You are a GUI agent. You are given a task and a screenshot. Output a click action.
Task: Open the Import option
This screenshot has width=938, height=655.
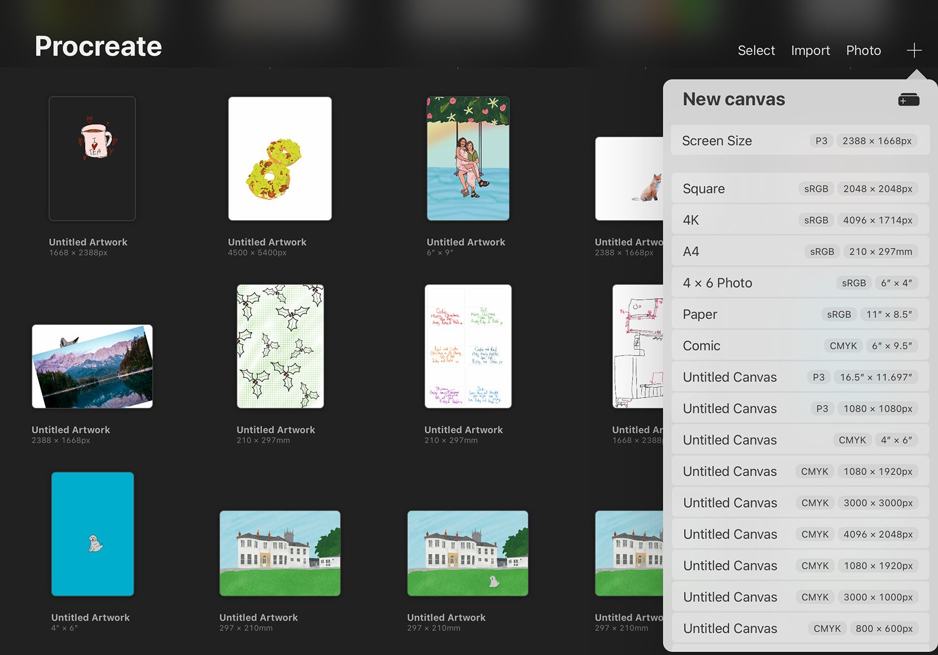pyautogui.click(x=810, y=51)
